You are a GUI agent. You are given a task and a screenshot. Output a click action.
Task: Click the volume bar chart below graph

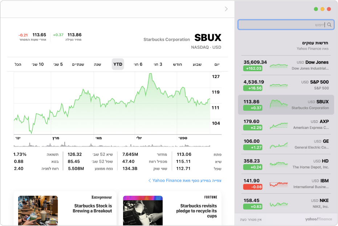[x=112, y=145]
